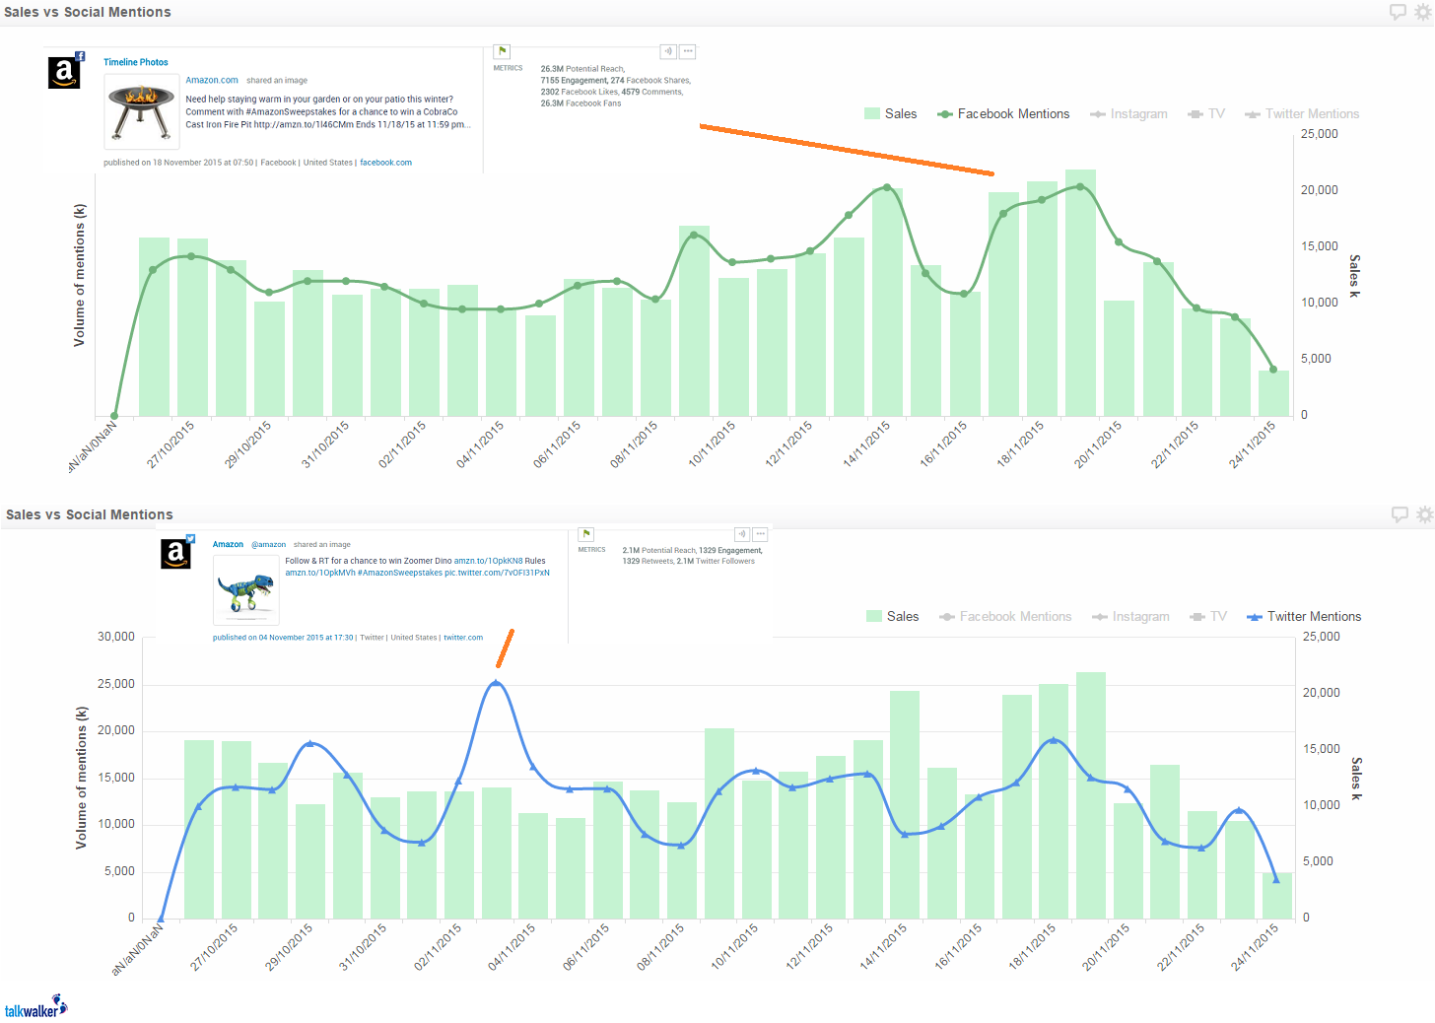Toggle Instagram series in the top chart legend
The image size is (1435, 1023).
click(1128, 114)
